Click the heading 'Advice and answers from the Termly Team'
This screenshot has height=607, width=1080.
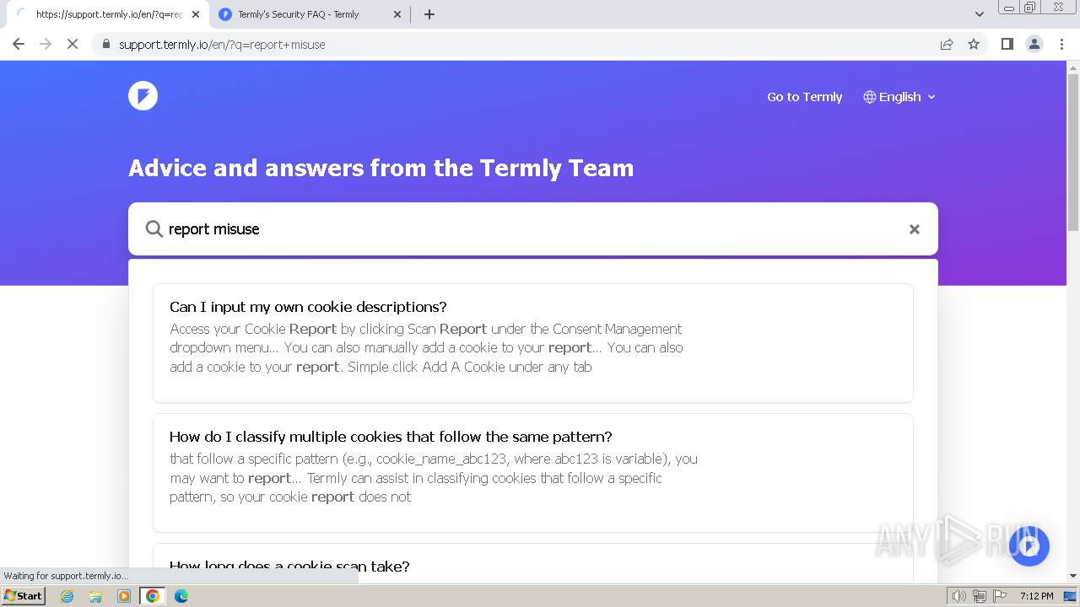pos(381,168)
